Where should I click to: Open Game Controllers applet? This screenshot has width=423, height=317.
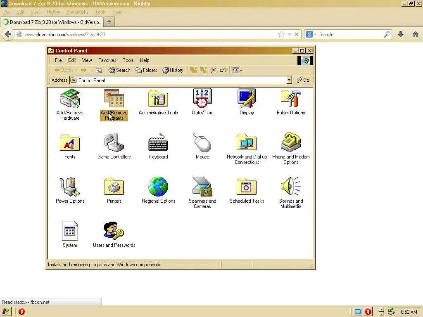coord(114,147)
